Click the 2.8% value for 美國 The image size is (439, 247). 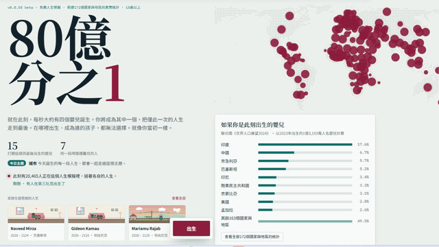point(364,202)
